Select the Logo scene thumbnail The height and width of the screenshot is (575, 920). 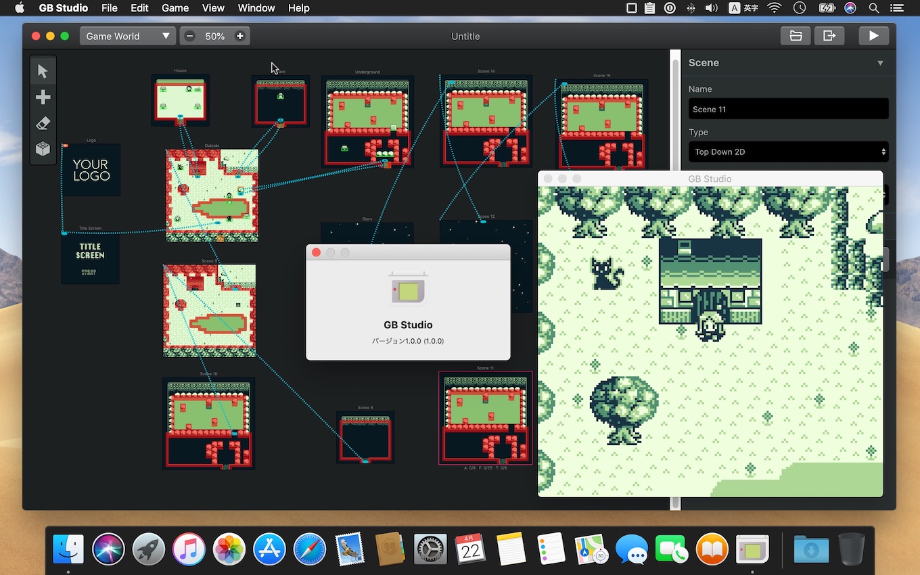[x=91, y=170]
